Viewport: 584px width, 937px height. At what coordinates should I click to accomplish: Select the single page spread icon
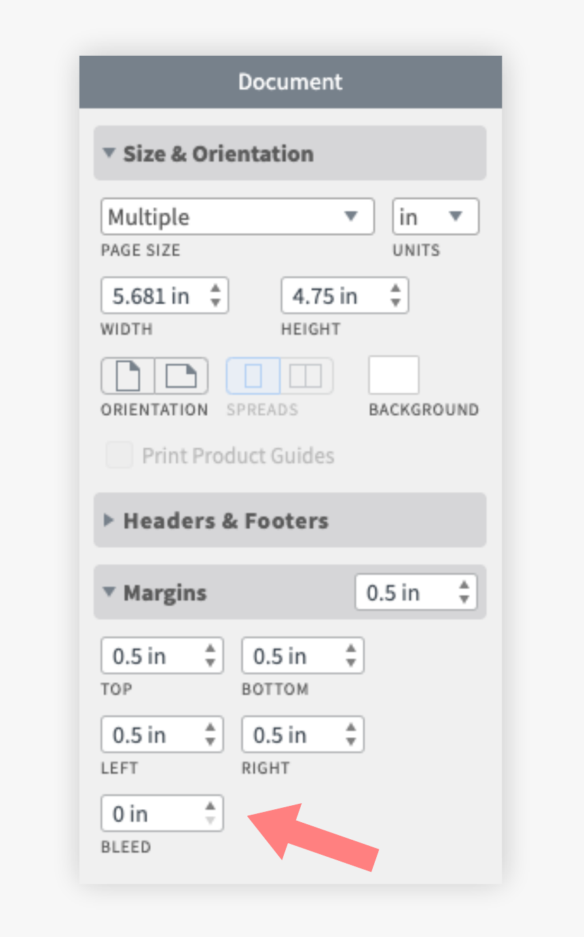[253, 375]
